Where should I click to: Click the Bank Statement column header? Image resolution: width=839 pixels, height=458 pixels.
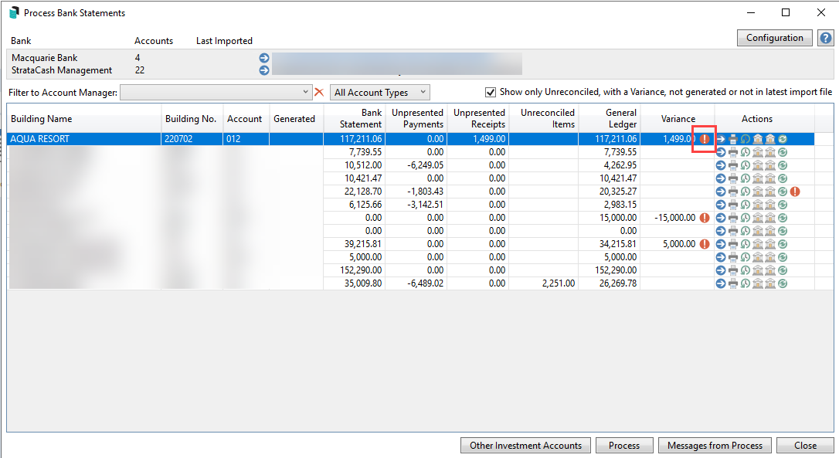(355, 119)
